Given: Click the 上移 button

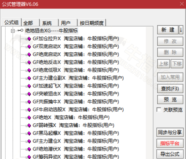Looking at the screenshot, I should [x=164, y=64].
